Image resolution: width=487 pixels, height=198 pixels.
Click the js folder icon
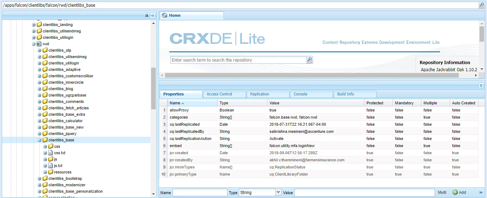point(51,159)
